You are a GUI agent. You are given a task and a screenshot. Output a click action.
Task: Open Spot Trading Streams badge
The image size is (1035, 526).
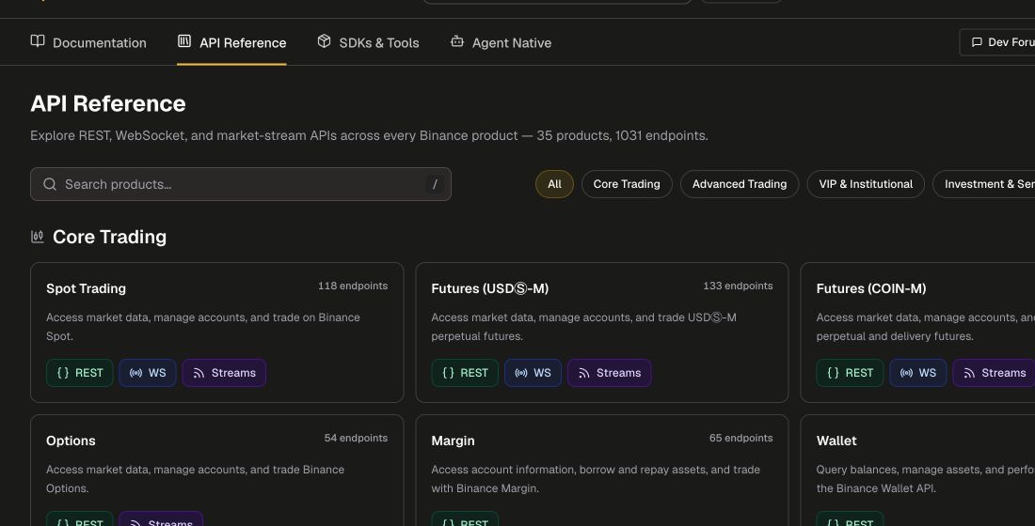(225, 372)
